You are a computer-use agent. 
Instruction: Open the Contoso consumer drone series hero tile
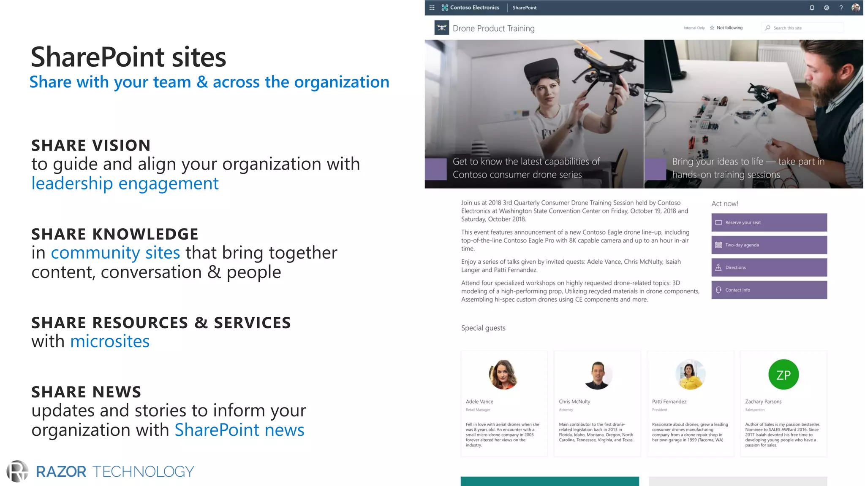pos(534,114)
